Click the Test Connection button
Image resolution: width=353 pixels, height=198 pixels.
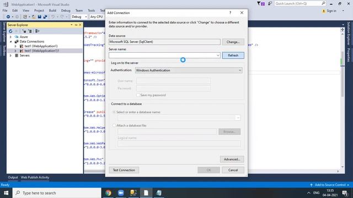[124, 170]
